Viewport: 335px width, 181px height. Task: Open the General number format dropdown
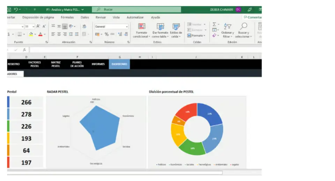click(x=126, y=26)
